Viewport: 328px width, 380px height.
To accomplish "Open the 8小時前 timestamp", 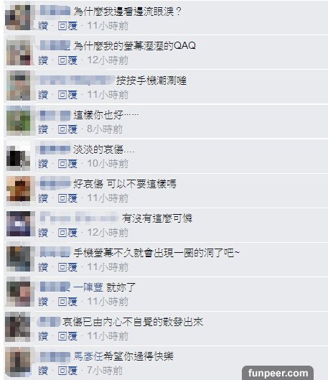I will pyautogui.click(x=105, y=129).
